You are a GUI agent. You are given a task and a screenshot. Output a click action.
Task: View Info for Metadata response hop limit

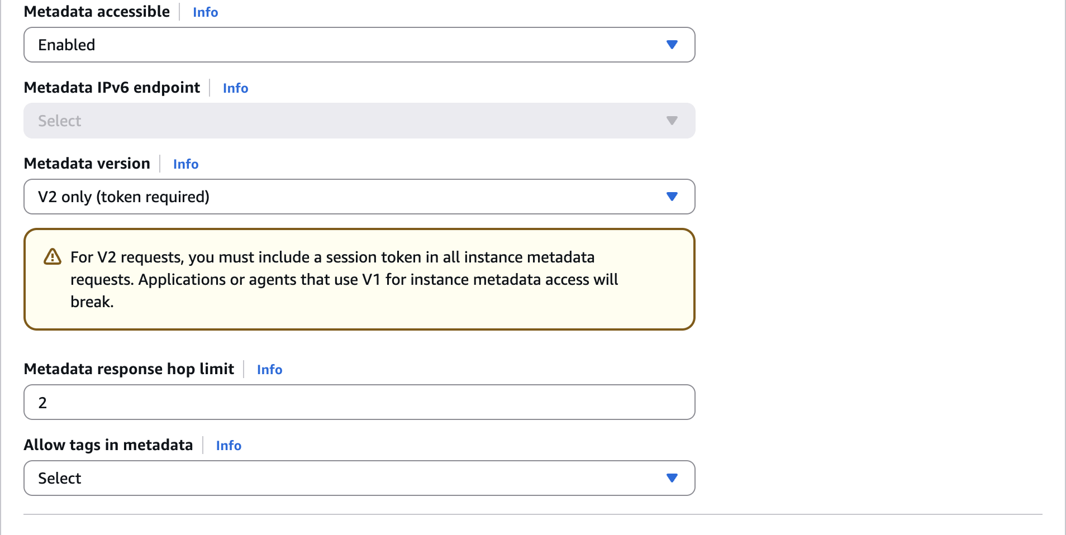point(269,370)
